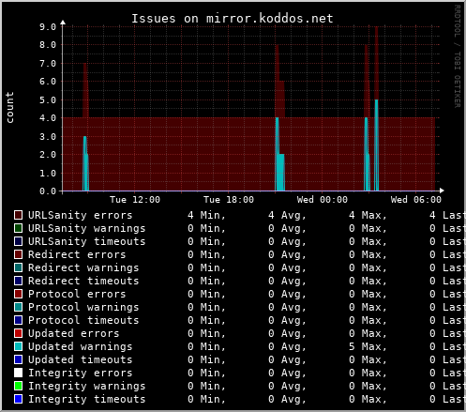Click the Integrity timeouts blue swatch
This screenshot has width=466, height=412.
point(18,399)
